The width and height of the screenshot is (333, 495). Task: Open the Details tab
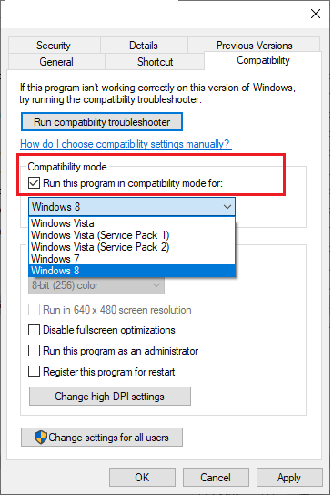click(x=144, y=46)
